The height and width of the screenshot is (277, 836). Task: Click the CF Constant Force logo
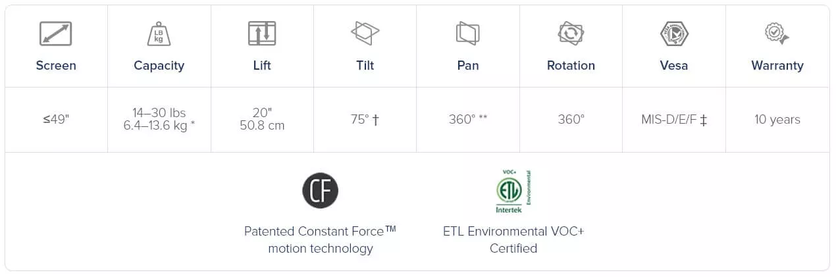(x=320, y=191)
